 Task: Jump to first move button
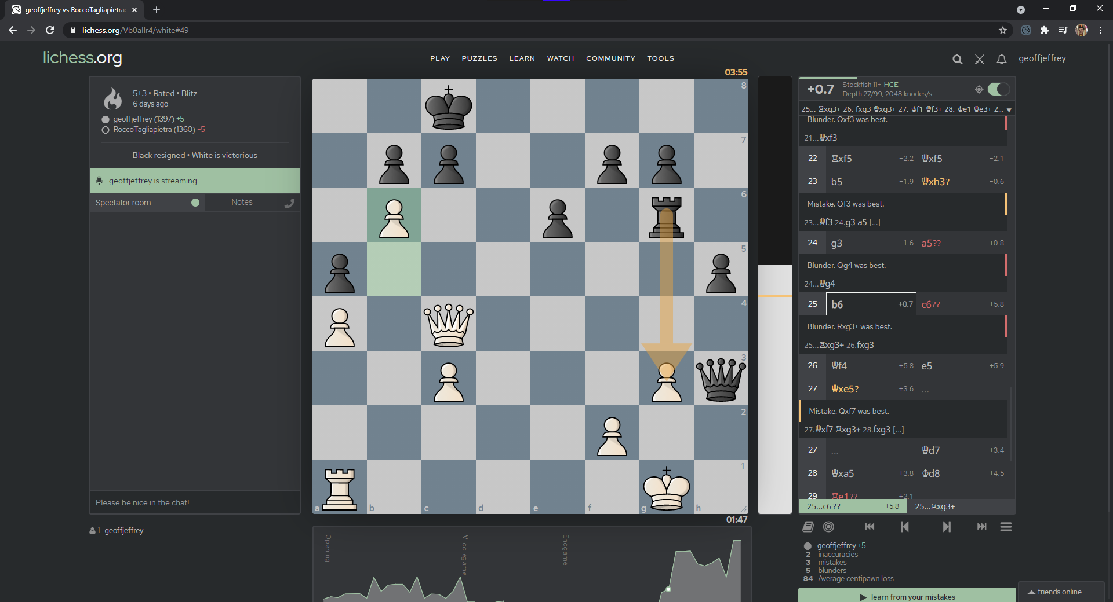pos(870,527)
